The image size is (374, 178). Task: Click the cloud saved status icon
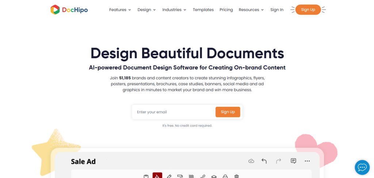click(251, 161)
